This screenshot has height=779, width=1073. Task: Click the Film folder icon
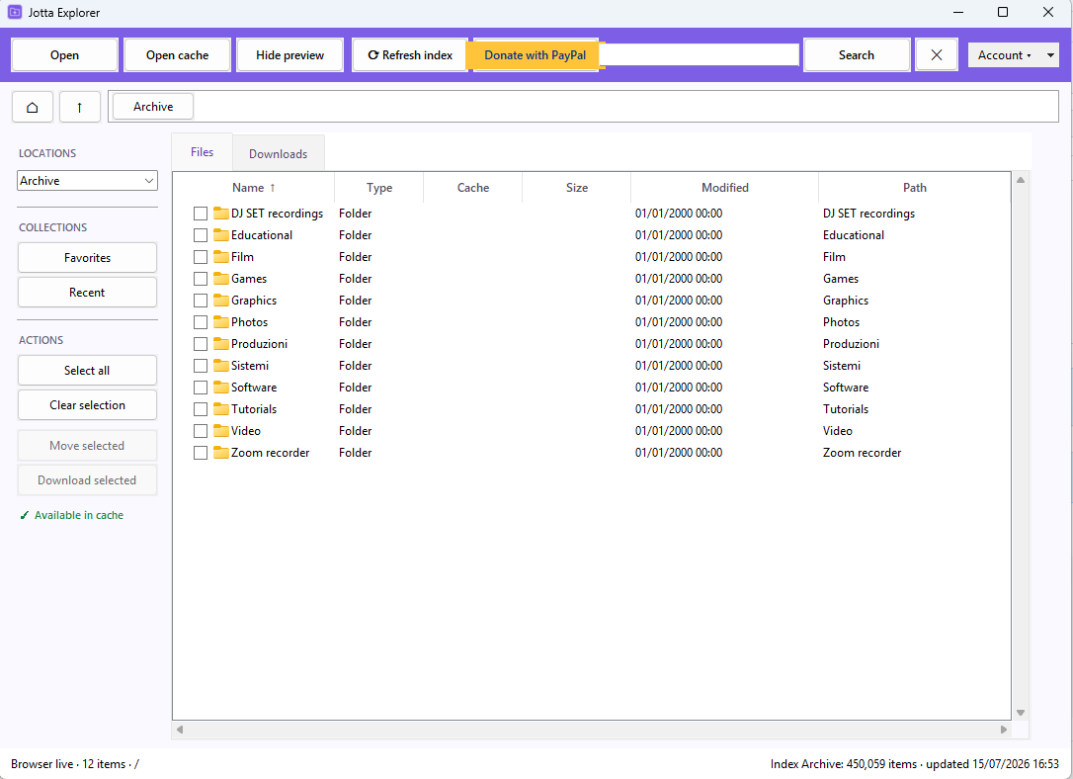pos(220,257)
